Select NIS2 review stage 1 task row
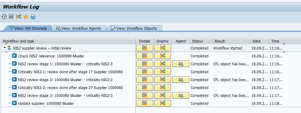 (65, 64)
